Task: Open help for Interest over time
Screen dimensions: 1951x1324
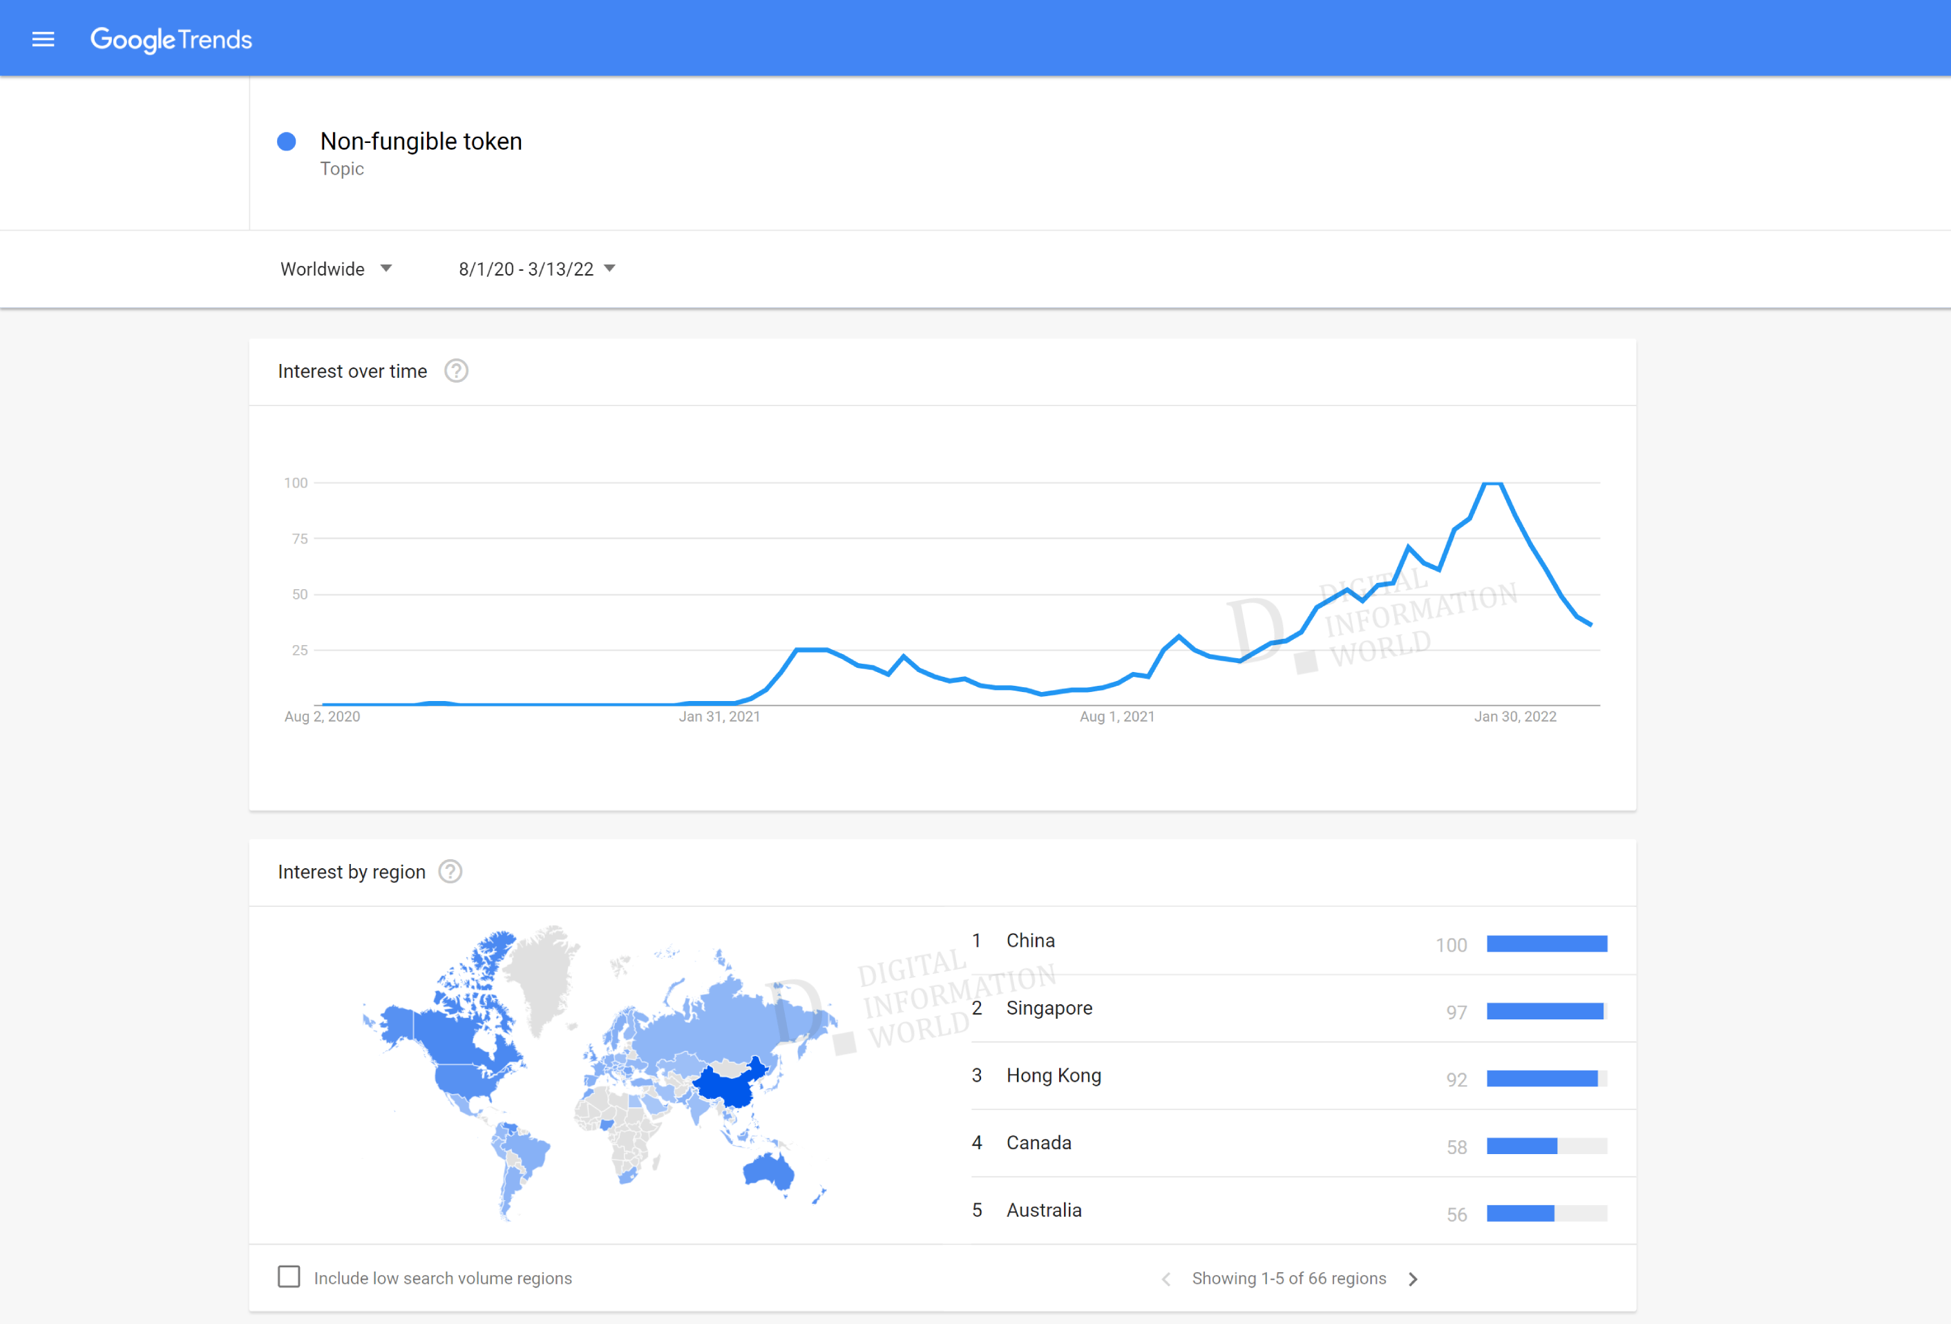Action: [x=456, y=371]
